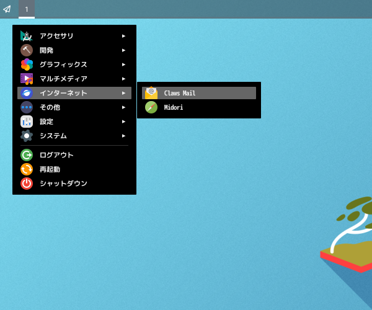Viewport: 372px width, 310px height.
Task: Launch Midori browser from the submenu
Action: point(199,107)
